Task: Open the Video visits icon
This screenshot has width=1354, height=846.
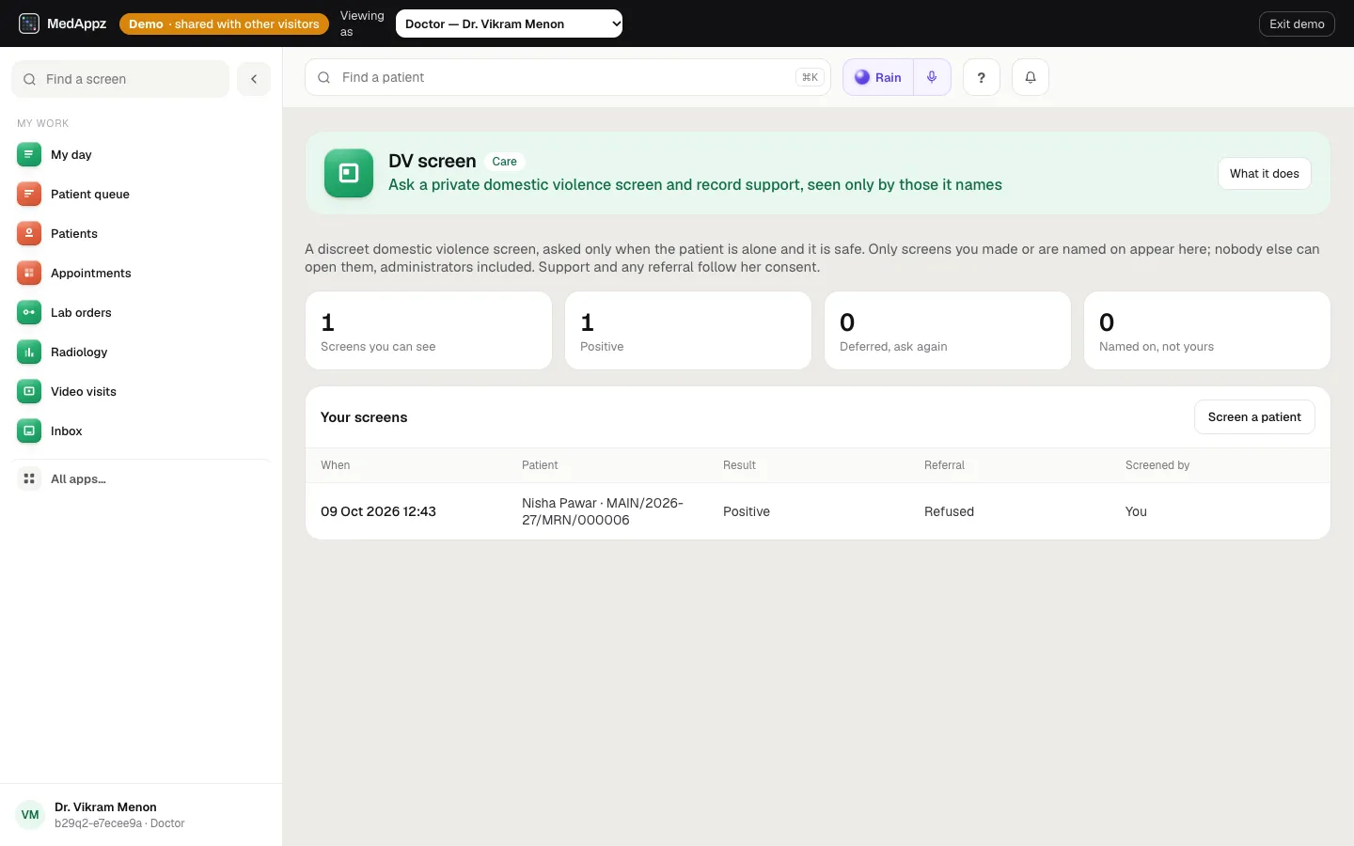Action: point(29,391)
